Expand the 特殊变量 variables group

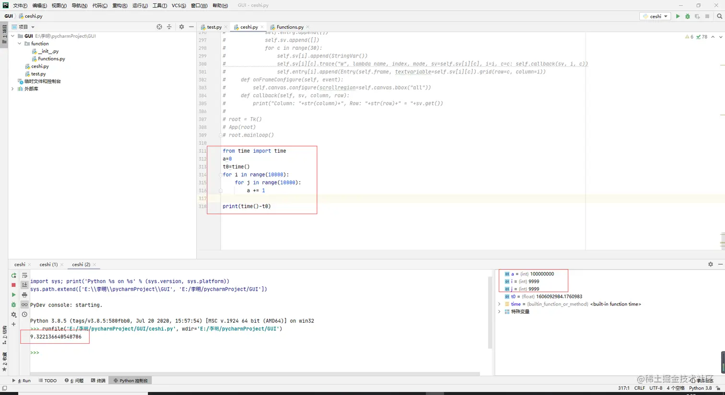pos(499,312)
